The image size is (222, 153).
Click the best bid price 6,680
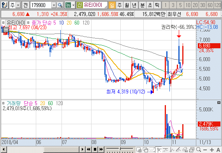tap(211, 14)
